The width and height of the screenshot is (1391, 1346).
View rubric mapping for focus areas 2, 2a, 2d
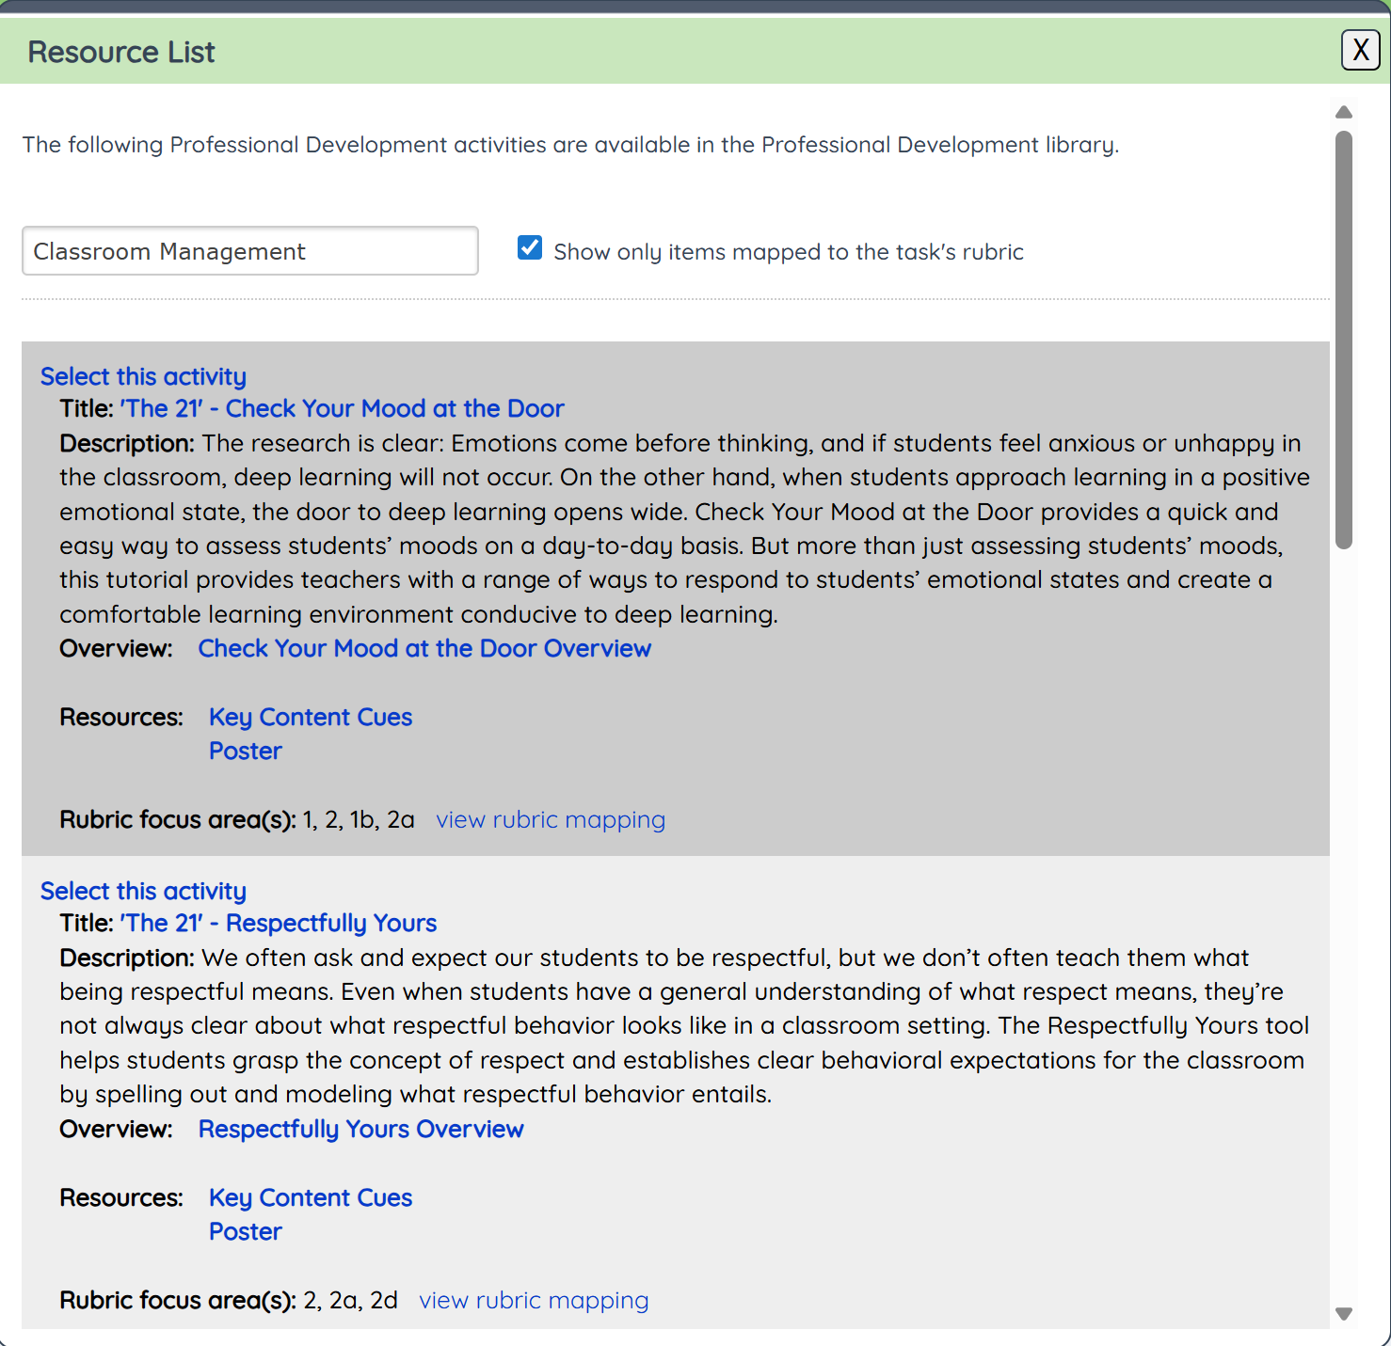tap(534, 1300)
